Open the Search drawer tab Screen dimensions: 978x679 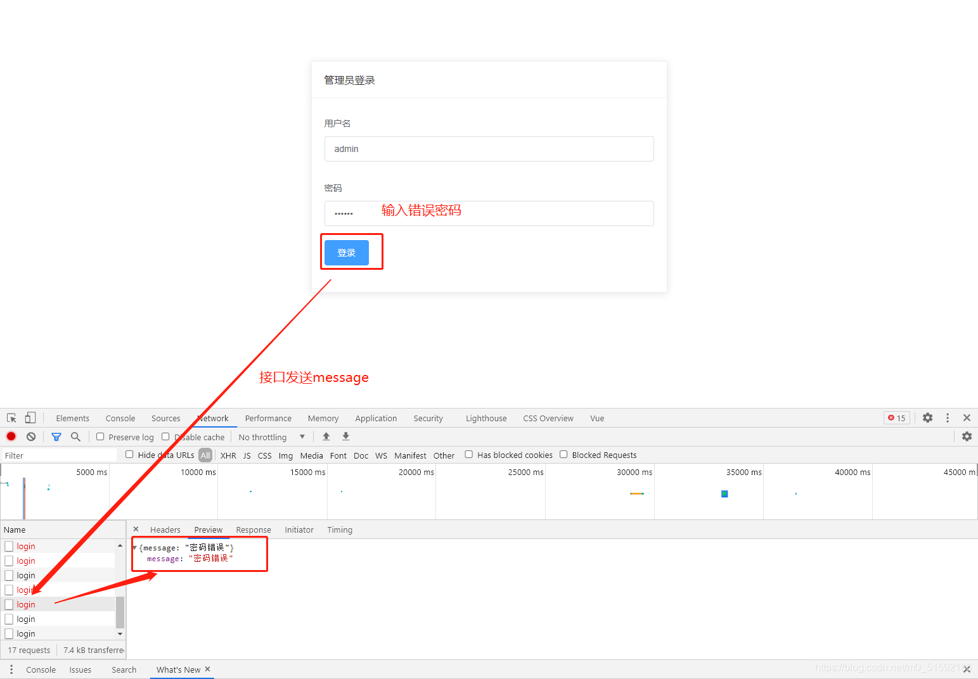click(124, 670)
